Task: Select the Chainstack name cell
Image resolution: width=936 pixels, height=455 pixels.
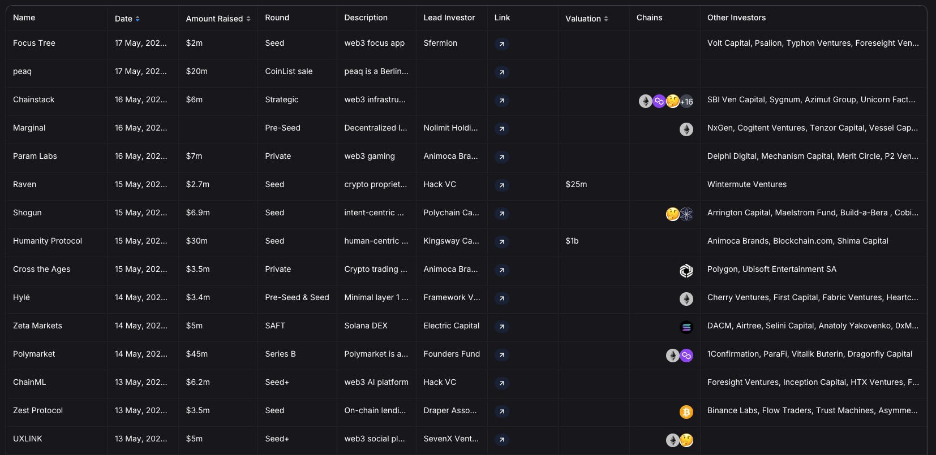Action: [57, 100]
